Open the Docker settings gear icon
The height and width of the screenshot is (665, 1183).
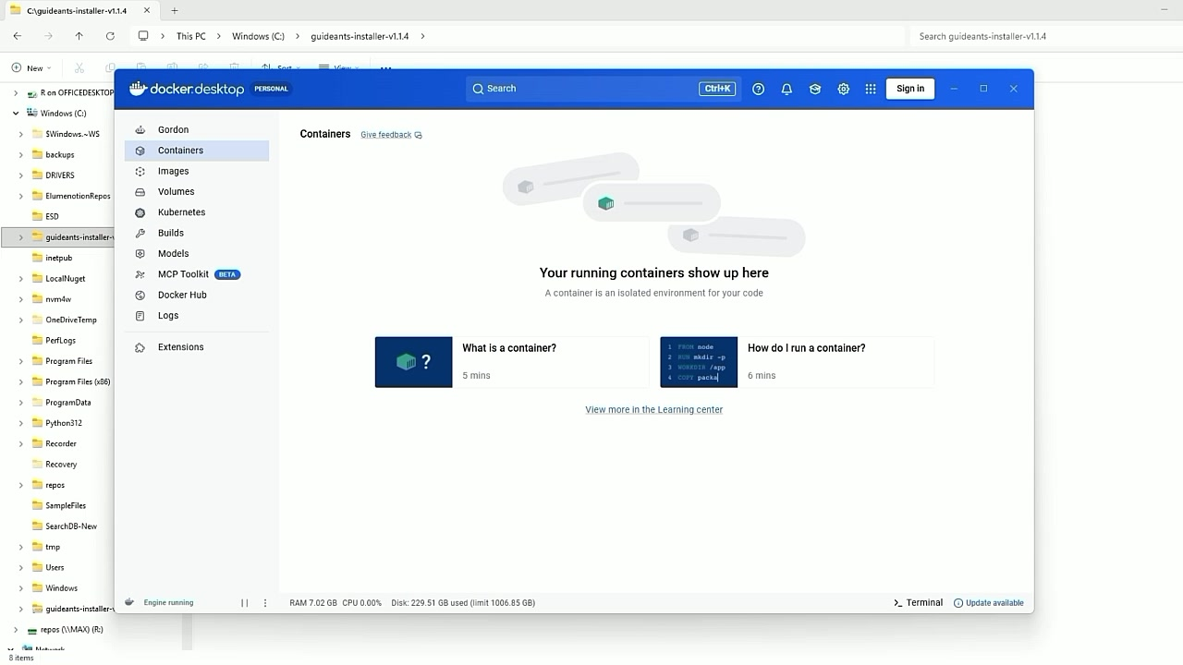[843, 89]
